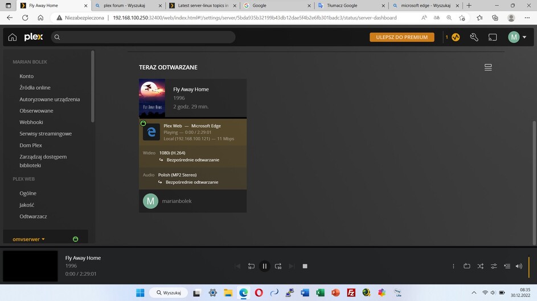Open server settings wrench icon
Viewport: 537px width, 301px height.
[474, 37]
